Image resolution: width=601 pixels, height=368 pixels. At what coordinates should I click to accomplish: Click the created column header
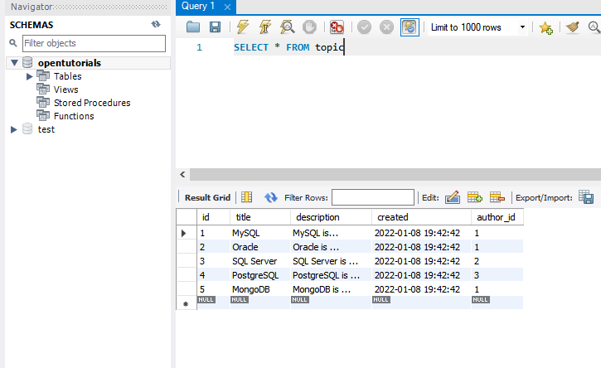pyautogui.click(x=421, y=217)
